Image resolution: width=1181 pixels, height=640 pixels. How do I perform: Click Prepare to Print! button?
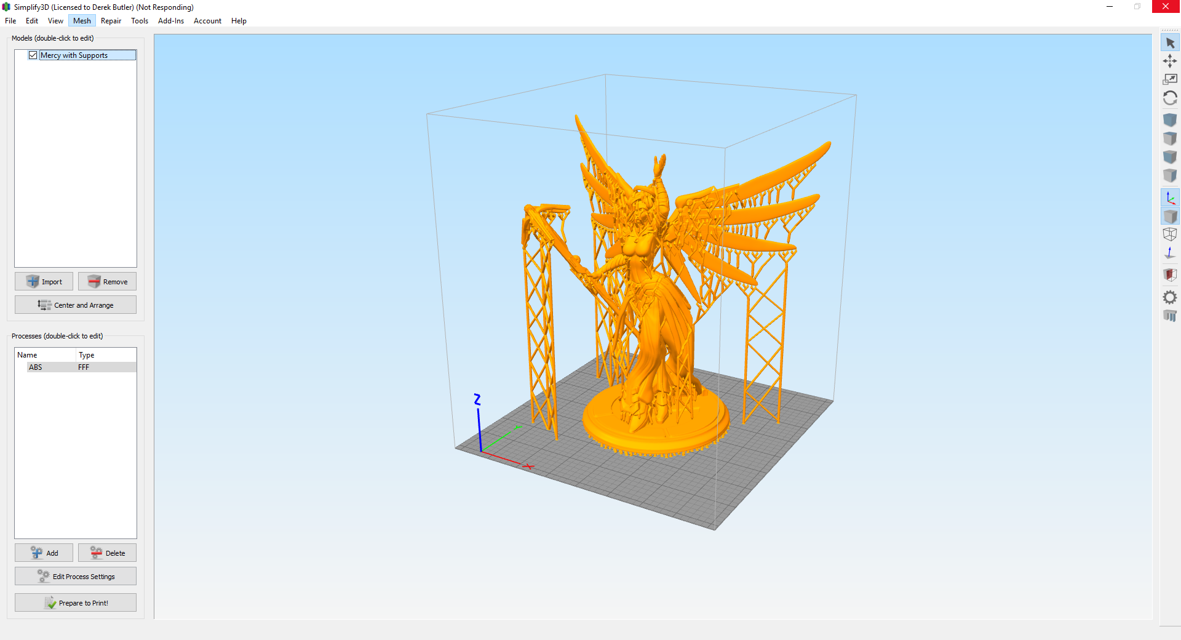76,602
